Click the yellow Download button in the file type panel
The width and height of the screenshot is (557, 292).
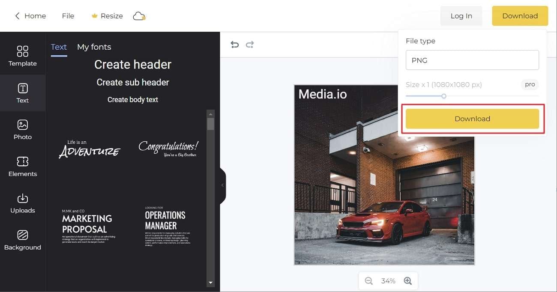coord(472,119)
